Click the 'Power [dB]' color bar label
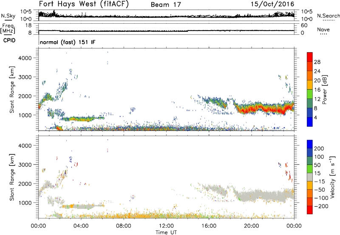Image resolution: width=340 pixels, height=235 pixels. [325, 90]
